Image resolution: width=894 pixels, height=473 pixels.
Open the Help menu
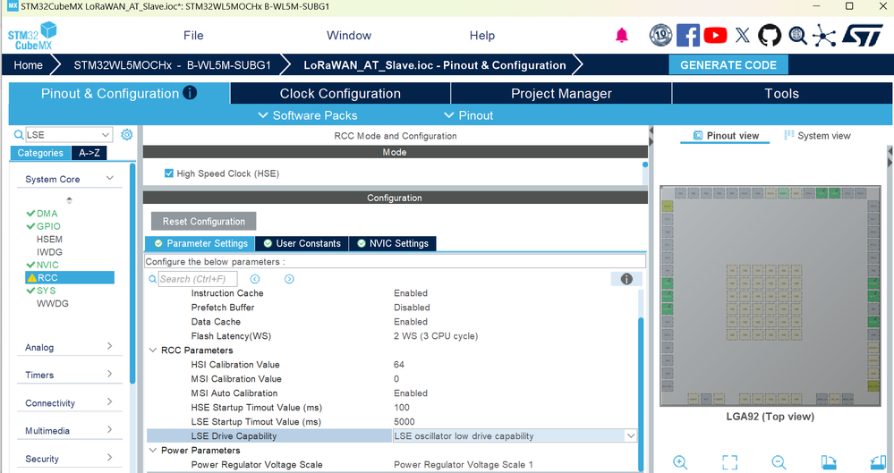[x=481, y=36]
